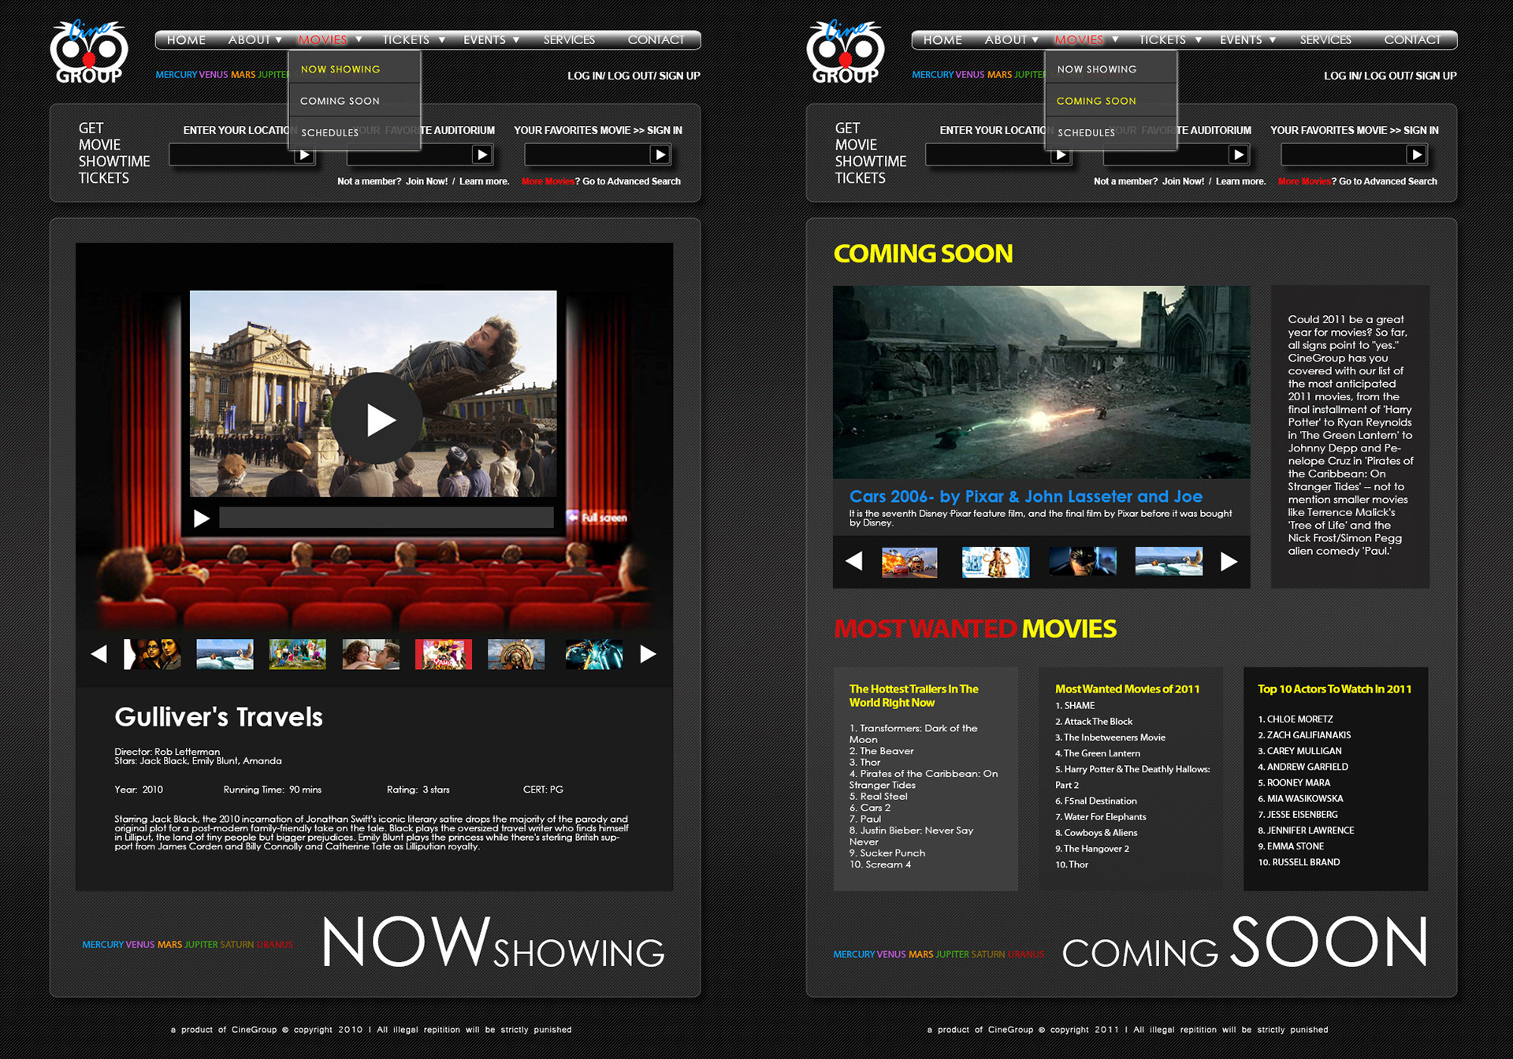
Task: Click Go to Advanced Search on left page
Action: click(x=631, y=181)
